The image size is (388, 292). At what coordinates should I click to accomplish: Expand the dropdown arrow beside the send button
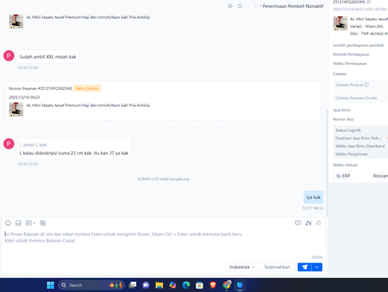click(x=317, y=267)
